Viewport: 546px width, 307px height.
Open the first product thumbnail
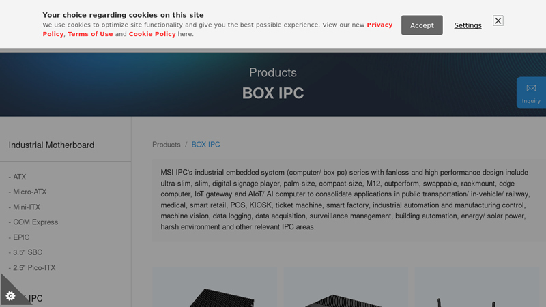click(x=214, y=288)
